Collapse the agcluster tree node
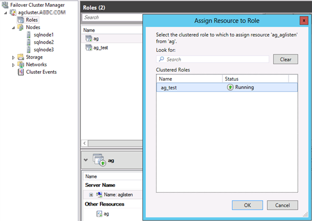 coord(6,13)
